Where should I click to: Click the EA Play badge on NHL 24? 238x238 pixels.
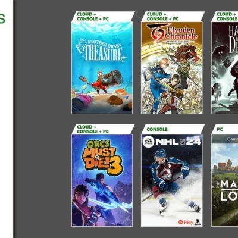point(186,222)
